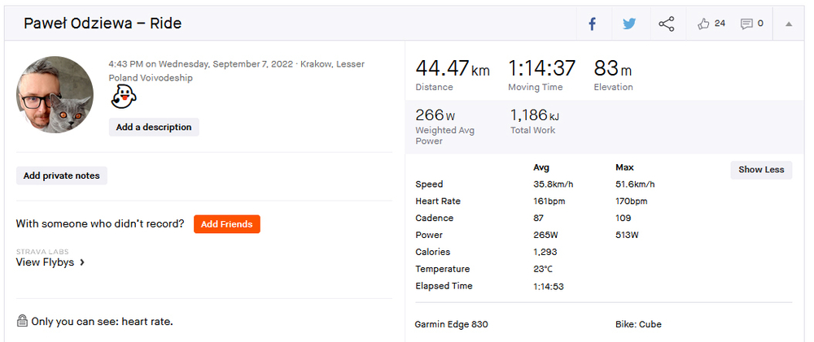
Task: Give kudos with the thumbs-up icon
Action: click(x=704, y=24)
